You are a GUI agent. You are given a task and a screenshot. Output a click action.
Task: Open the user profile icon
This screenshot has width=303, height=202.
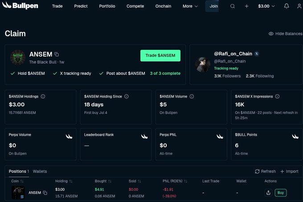pyautogui.click(x=299, y=6)
